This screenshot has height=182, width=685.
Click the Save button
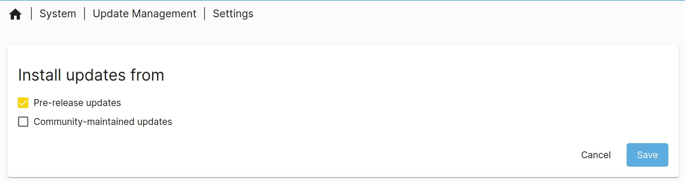pyautogui.click(x=647, y=155)
